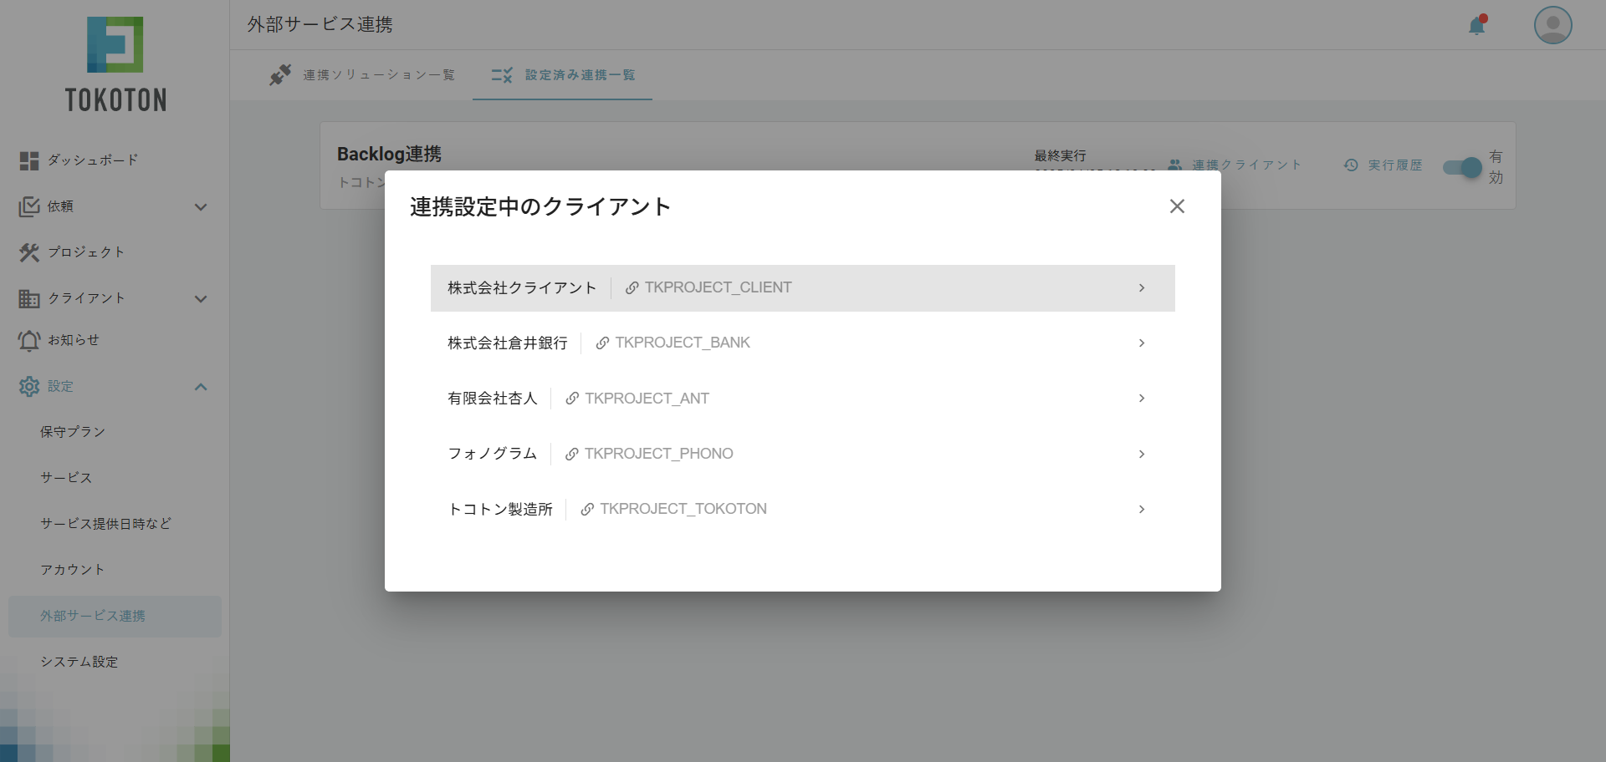Click the notification bell icon
The image size is (1606, 762).
point(1476,26)
